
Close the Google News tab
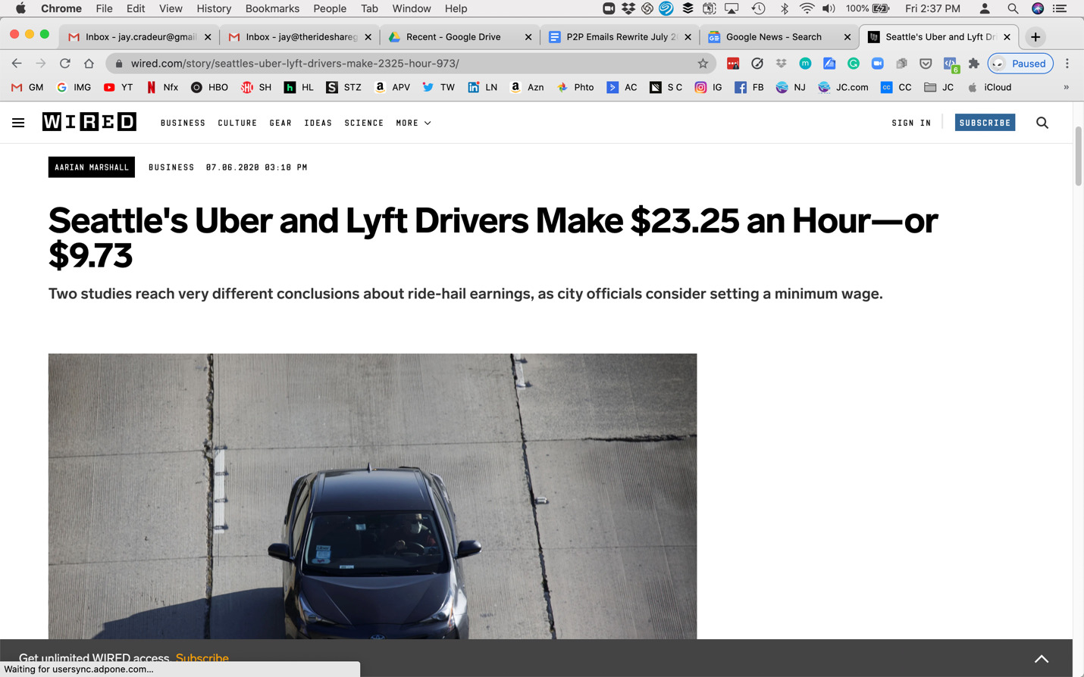tap(847, 37)
